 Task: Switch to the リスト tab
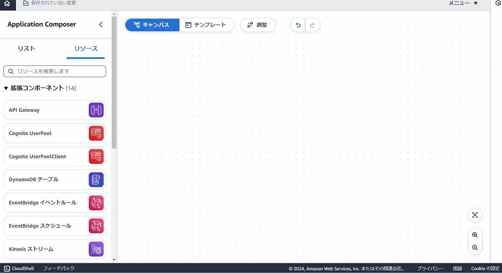click(27, 48)
